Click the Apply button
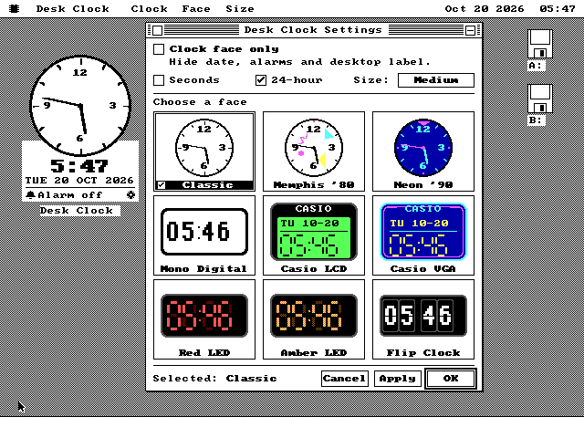 point(398,379)
